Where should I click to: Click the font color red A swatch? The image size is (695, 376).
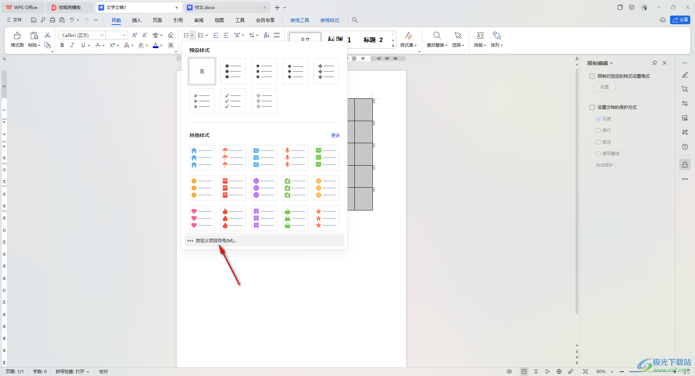pos(156,45)
